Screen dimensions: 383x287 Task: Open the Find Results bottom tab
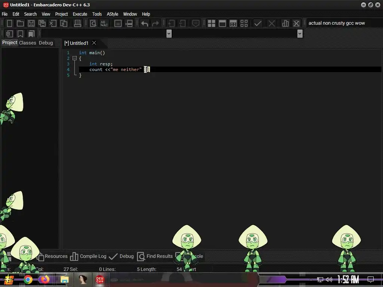pos(155,256)
